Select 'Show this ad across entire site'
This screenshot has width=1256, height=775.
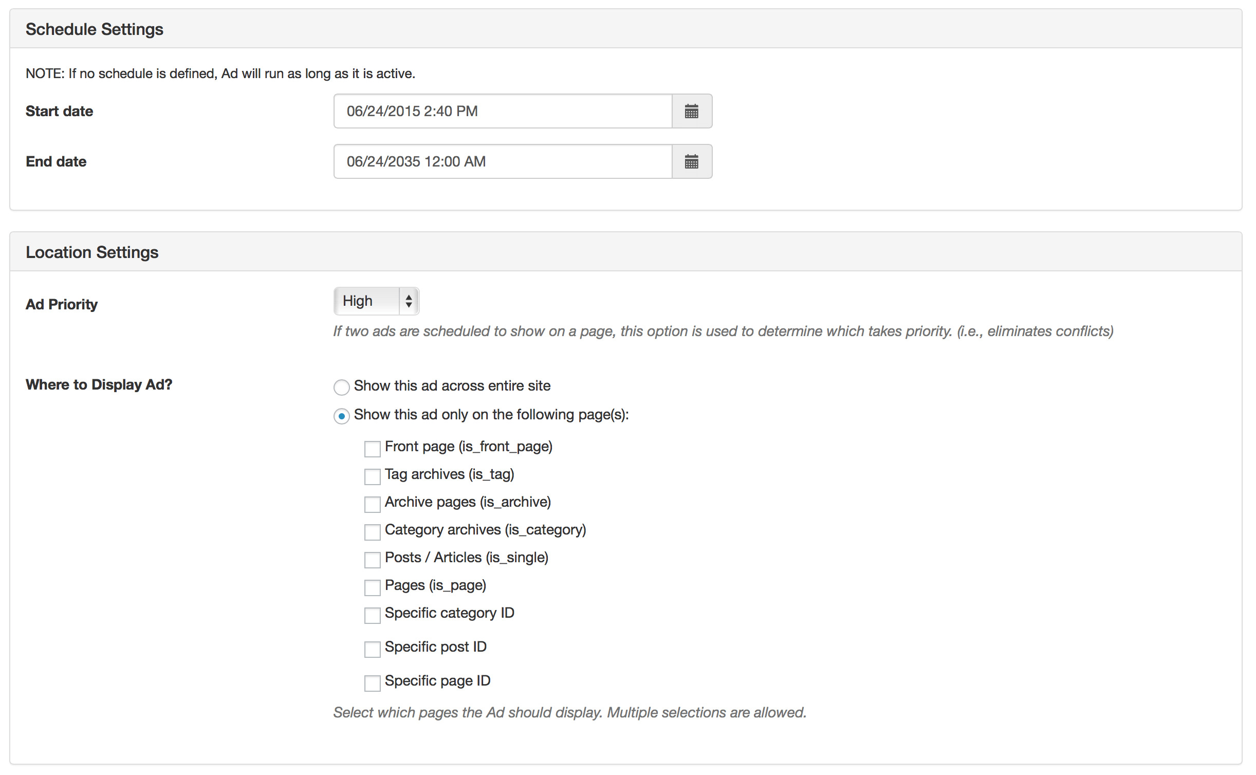click(x=342, y=387)
